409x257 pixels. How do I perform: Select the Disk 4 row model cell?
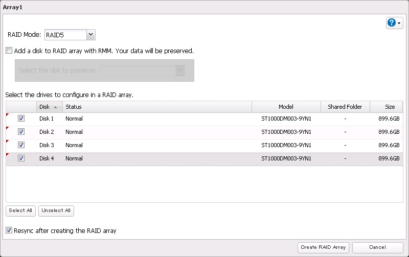point(286,158)
